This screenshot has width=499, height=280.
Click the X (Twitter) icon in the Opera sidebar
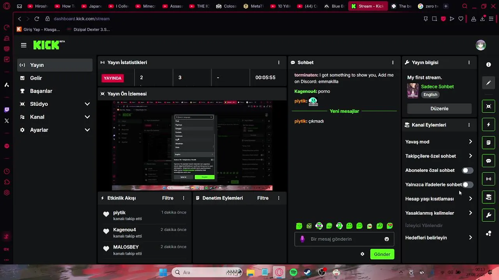pyautogui.click(x=7, y=121)
